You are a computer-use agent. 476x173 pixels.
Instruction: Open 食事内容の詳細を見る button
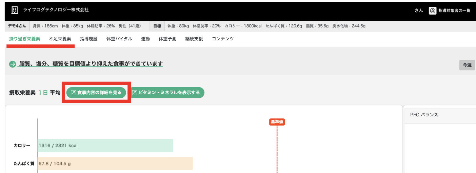[96, 93]
